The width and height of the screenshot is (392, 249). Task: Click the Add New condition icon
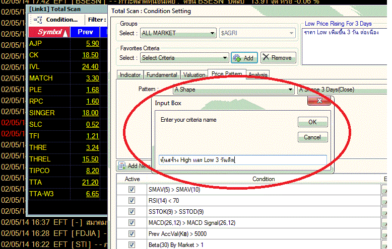point(122,165)
